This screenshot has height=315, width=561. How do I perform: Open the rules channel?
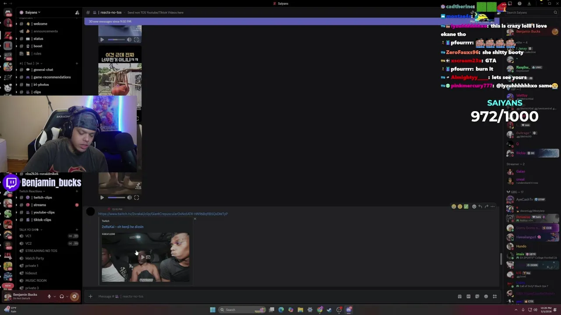tap(37, 53)
